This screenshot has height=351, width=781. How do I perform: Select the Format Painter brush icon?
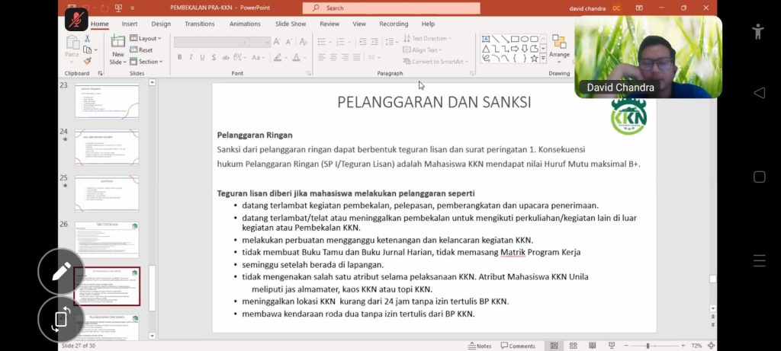click(x=87, y=61)
